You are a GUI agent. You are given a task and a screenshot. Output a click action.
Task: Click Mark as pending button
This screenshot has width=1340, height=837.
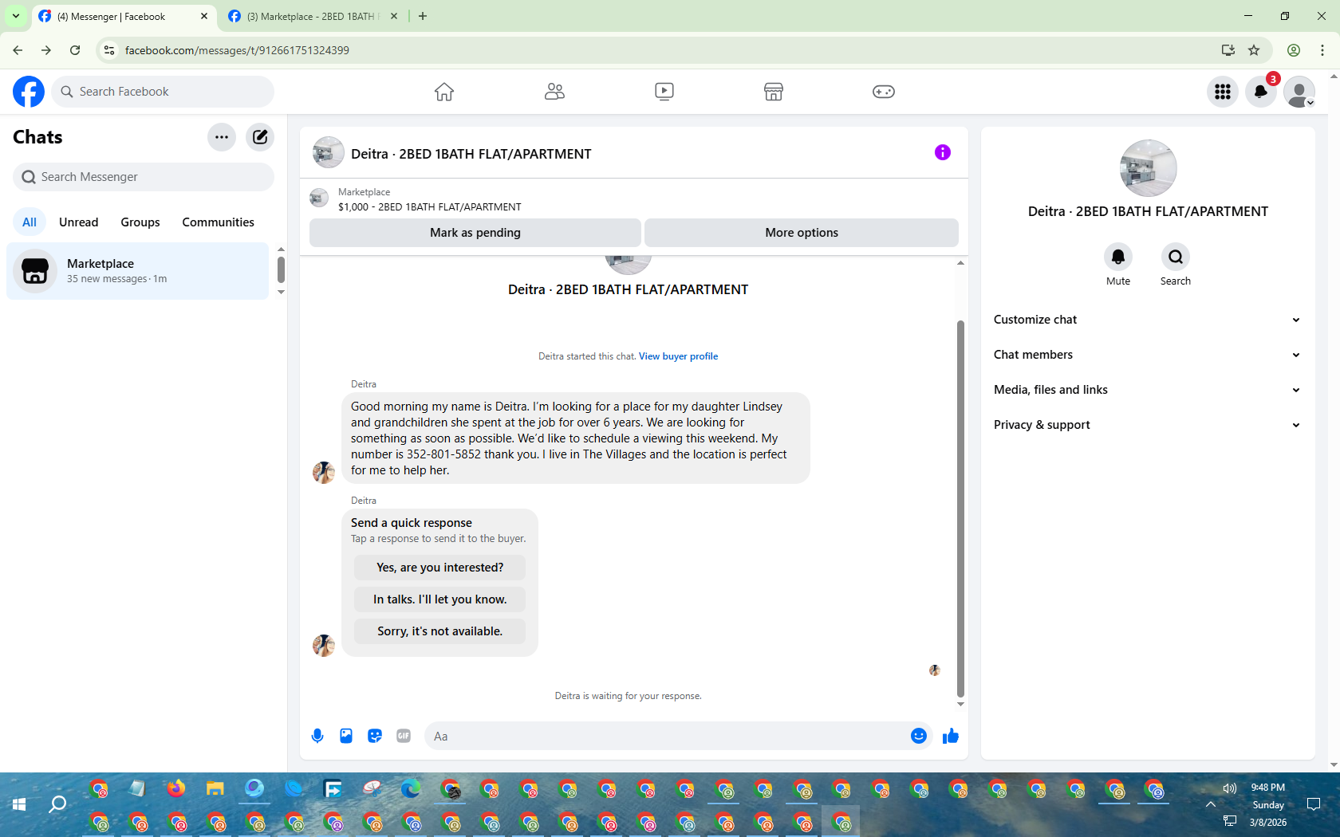475,233
